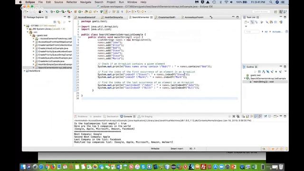The image size is (304, 171).
Task: Select main(String[]) in the Outline
Action: tap(263, 82)
